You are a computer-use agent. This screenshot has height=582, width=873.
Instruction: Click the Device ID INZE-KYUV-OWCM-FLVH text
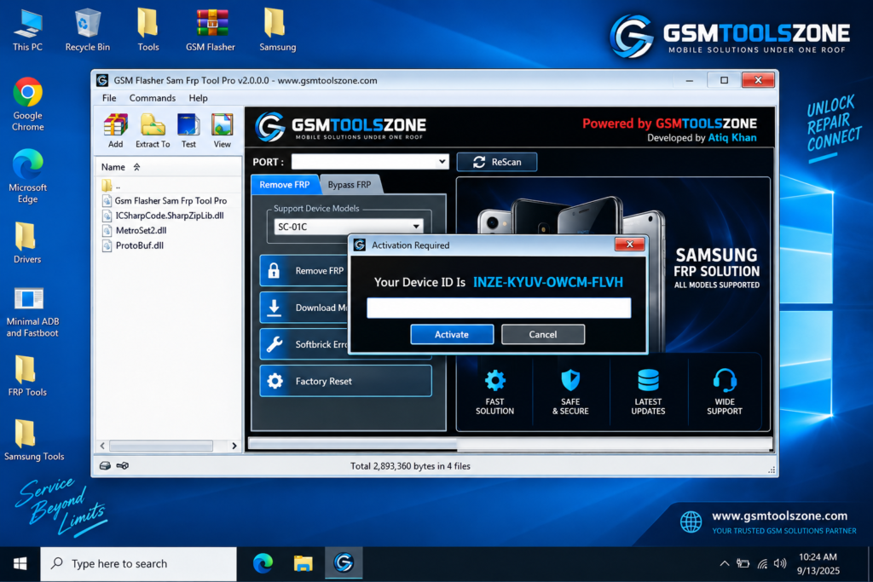tap(548, 282)
